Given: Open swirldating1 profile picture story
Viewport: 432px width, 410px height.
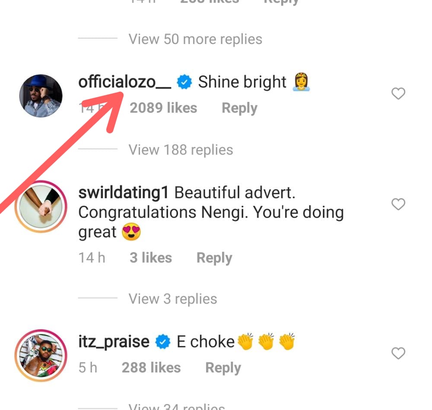Looking at the screenshot, I should coord(41,206).
